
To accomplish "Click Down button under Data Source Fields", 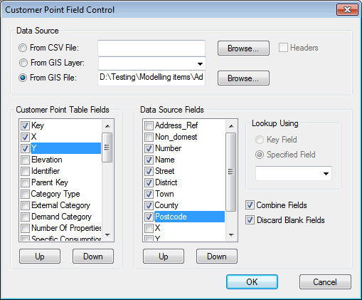I will click(x=217, y=257).
